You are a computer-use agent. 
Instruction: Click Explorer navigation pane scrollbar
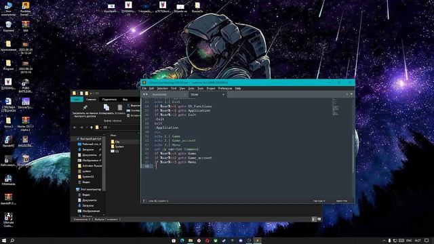point(104,163)
